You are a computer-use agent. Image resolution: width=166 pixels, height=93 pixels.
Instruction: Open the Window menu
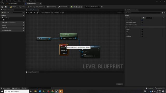tap(25, 1)
